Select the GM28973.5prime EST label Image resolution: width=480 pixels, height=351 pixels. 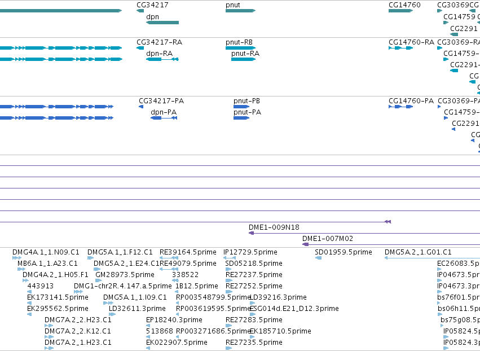pos(125,275)
